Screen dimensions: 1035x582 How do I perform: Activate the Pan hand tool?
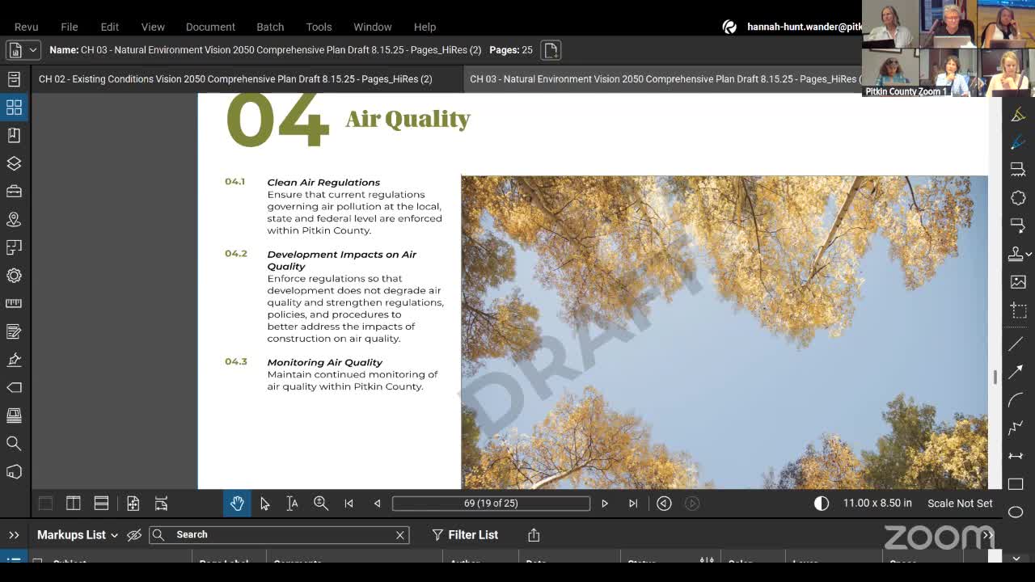237,503
